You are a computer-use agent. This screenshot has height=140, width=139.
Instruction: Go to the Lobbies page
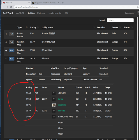pos(32,13)
